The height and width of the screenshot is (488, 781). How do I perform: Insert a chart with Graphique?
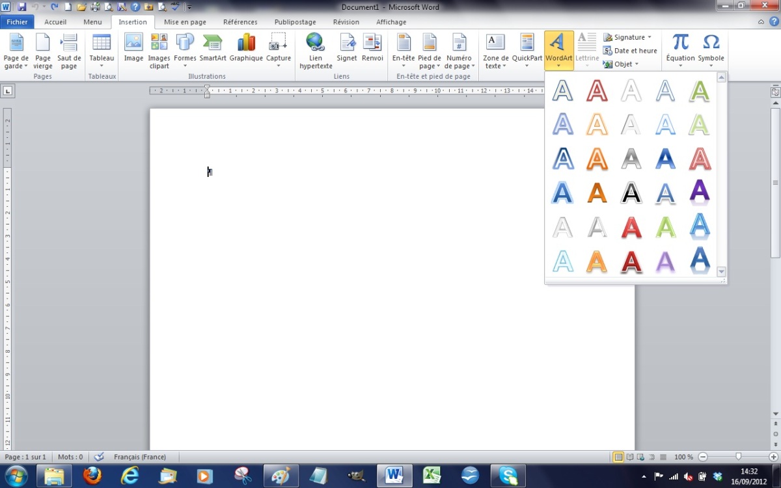[x=246, y=49]
